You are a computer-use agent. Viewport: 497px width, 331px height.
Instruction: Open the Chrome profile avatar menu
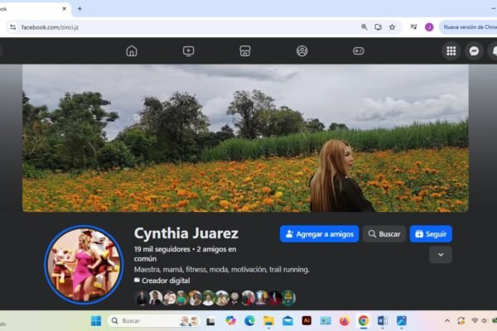(429, 26)
